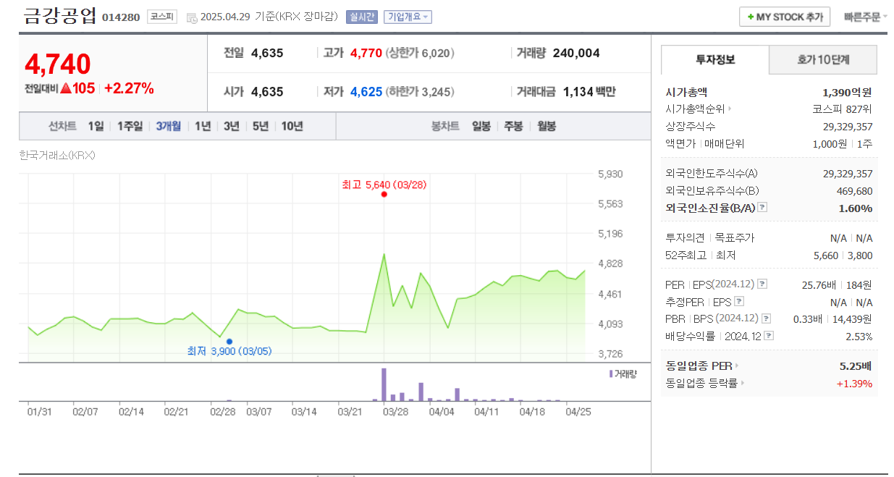This screenshot has height=477, width=894.
Task: Expand the 기업개요 dropdown
Action: tap(408, 17)
